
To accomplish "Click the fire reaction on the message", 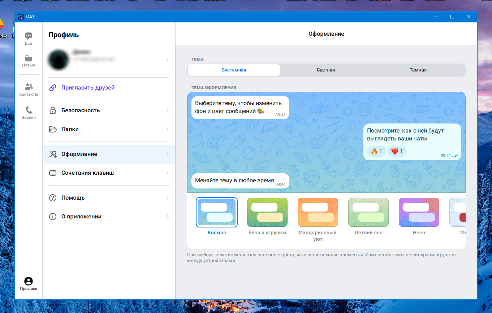I will (376, 151).
